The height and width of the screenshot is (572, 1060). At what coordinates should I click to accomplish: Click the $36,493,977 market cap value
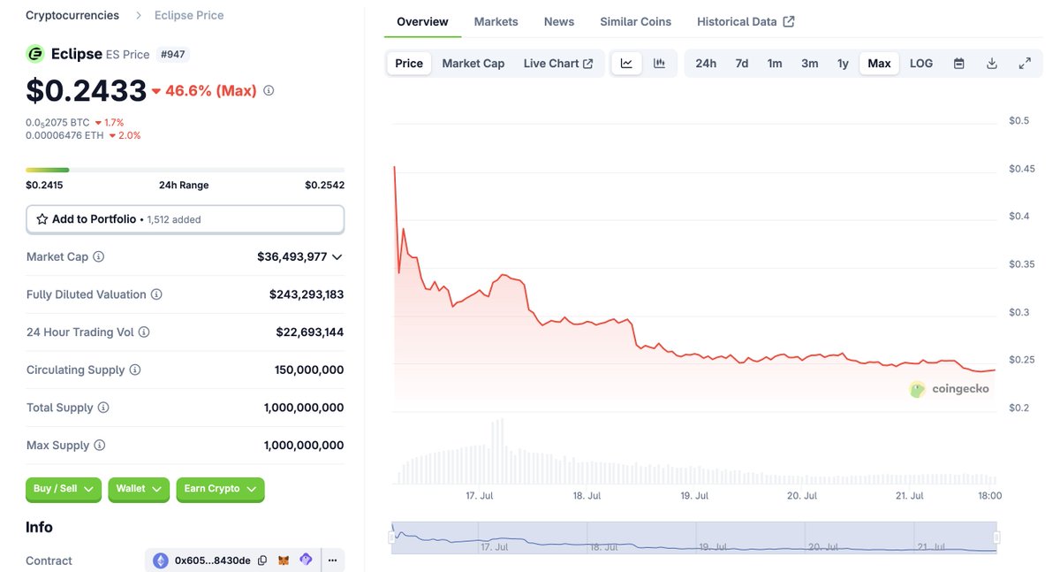pos(292,257)
